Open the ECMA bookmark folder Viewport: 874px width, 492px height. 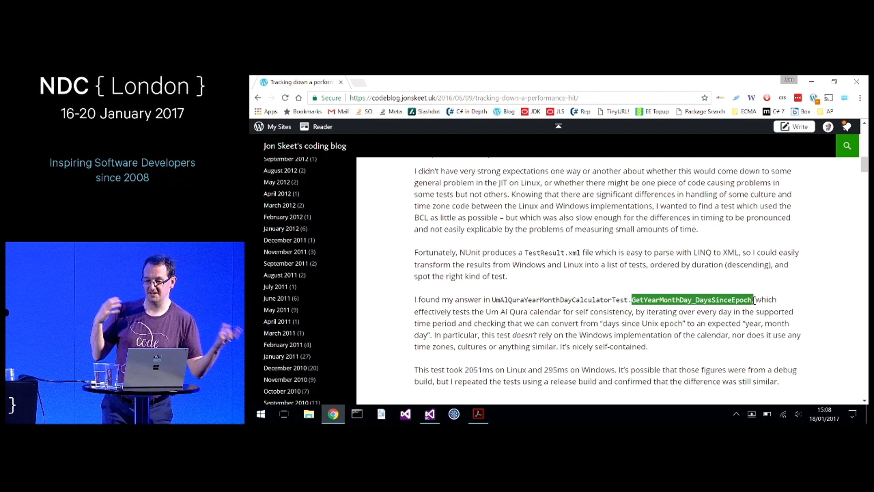(x=744, y=112)
